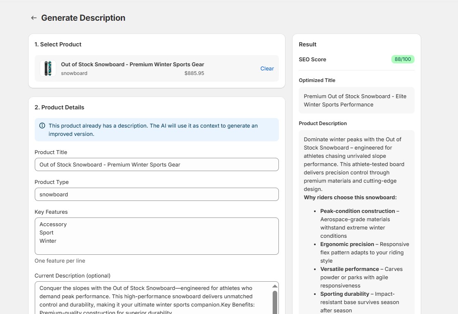The width and height of the screenshot is (458, 314).
Task: Click into the Product Type field
Action: tap(156, 194)
